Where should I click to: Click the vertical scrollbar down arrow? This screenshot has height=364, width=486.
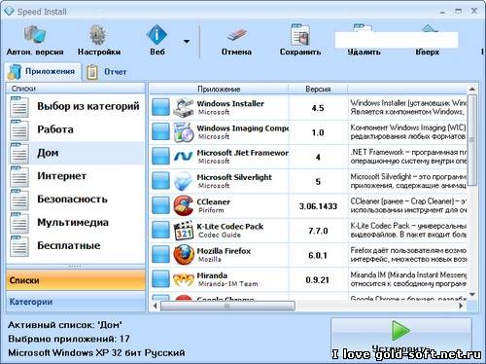click(472, 295)
